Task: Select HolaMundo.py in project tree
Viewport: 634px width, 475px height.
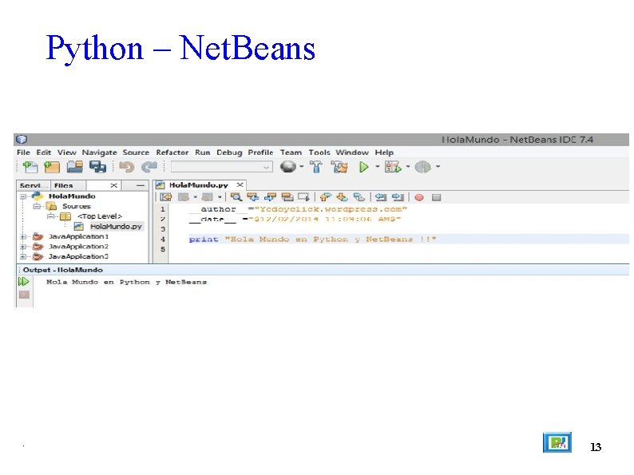Action: click(116, 227)
